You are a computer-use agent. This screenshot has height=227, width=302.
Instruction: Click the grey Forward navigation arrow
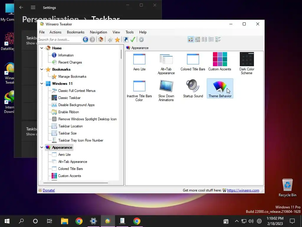[x=92, y=40]
